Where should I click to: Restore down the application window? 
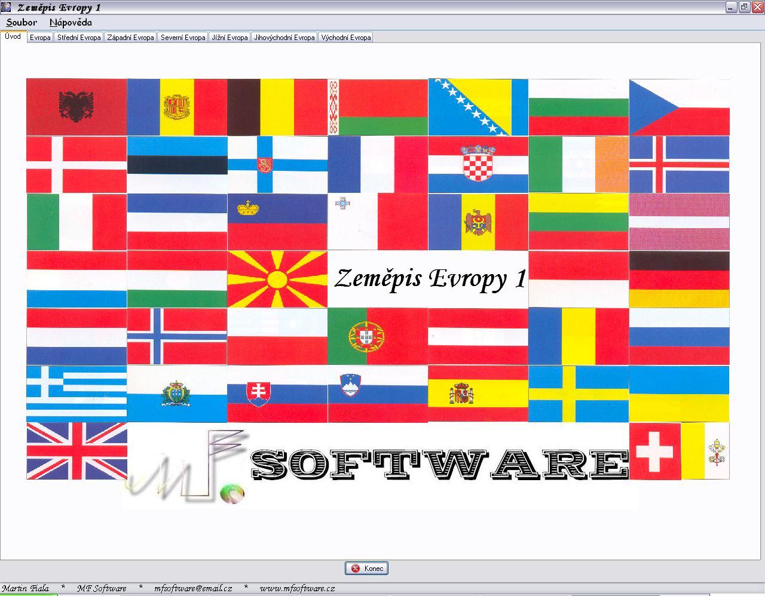click(x=744, y=7)
